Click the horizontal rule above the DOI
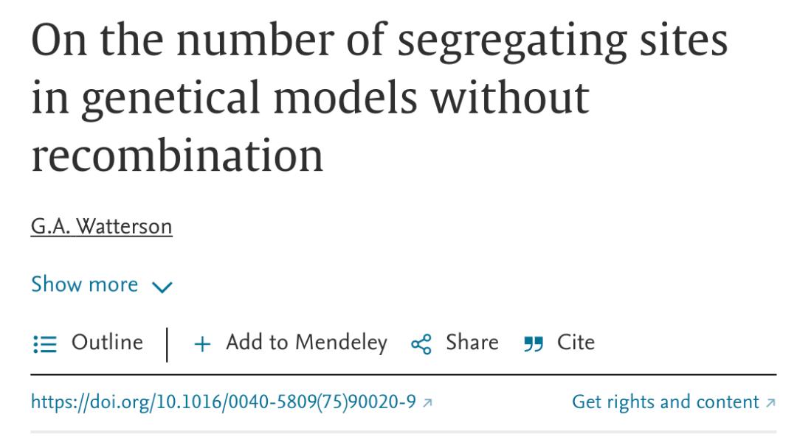 [x=403, y=375]
